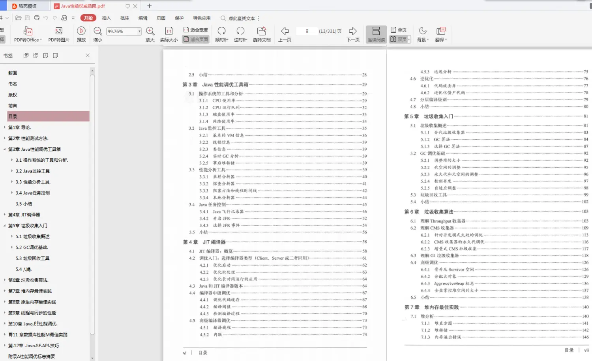Viewport: 592px width, 361px height.
Task: Open the 背景 moon icon
Action: 423,34
